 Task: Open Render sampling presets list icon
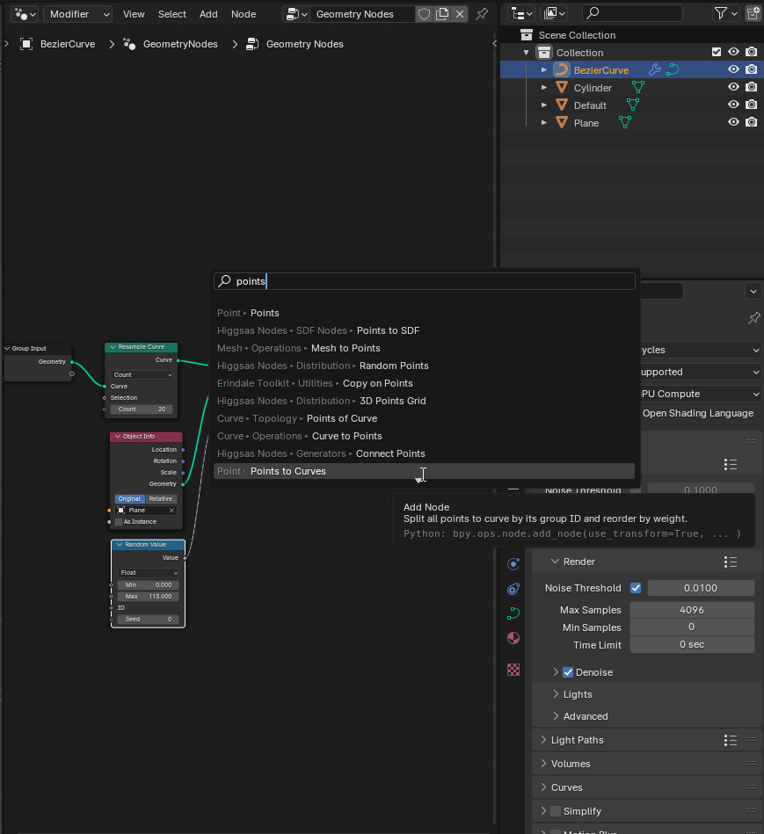pyautogui.click(x=731, y=562)
